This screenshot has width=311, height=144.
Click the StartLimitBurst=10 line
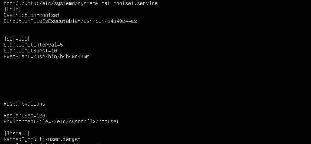click(30, 51)
